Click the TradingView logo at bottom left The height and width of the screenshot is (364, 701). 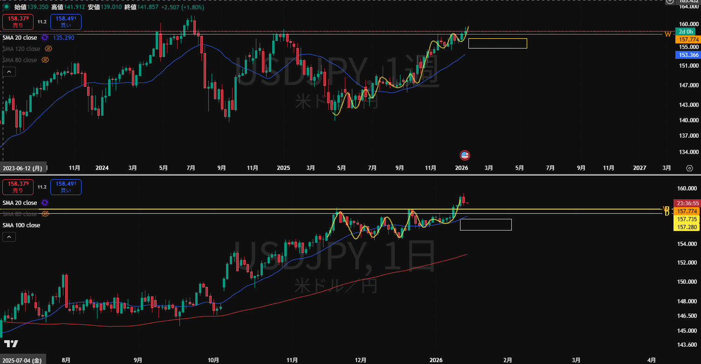11,344
